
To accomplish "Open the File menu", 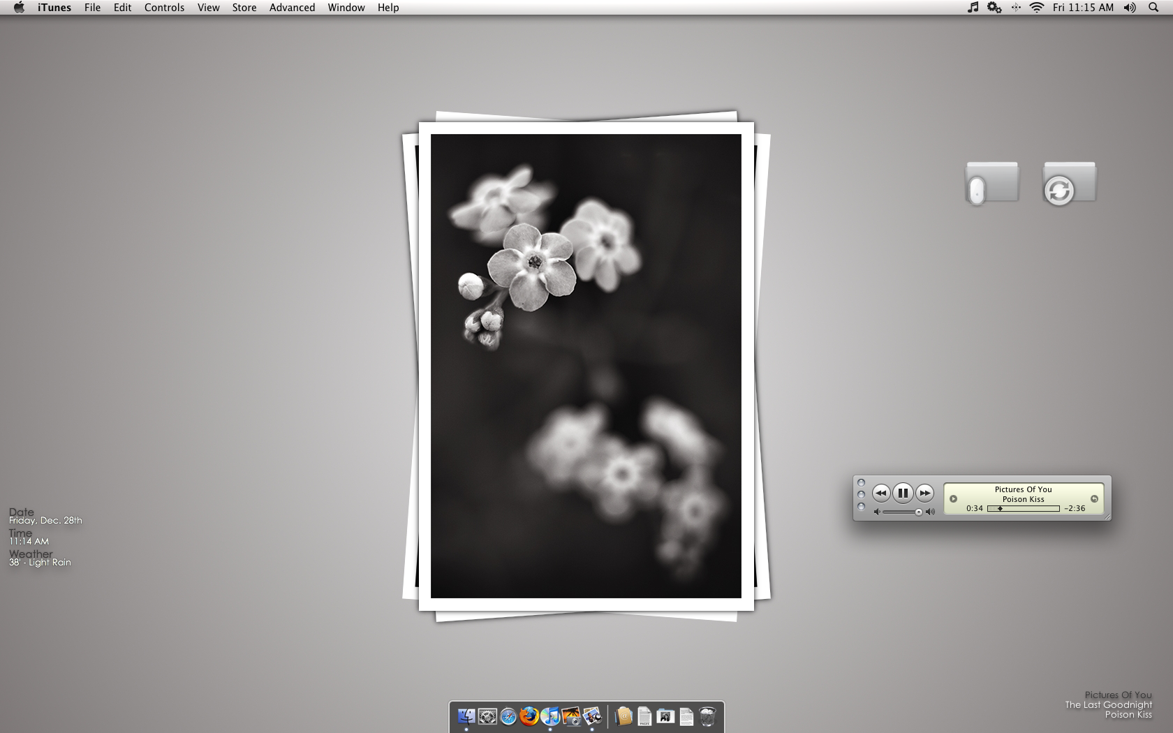I will (x=92, y=8).
